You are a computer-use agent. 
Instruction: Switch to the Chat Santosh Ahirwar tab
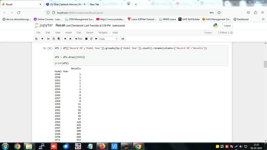point(66,4)
